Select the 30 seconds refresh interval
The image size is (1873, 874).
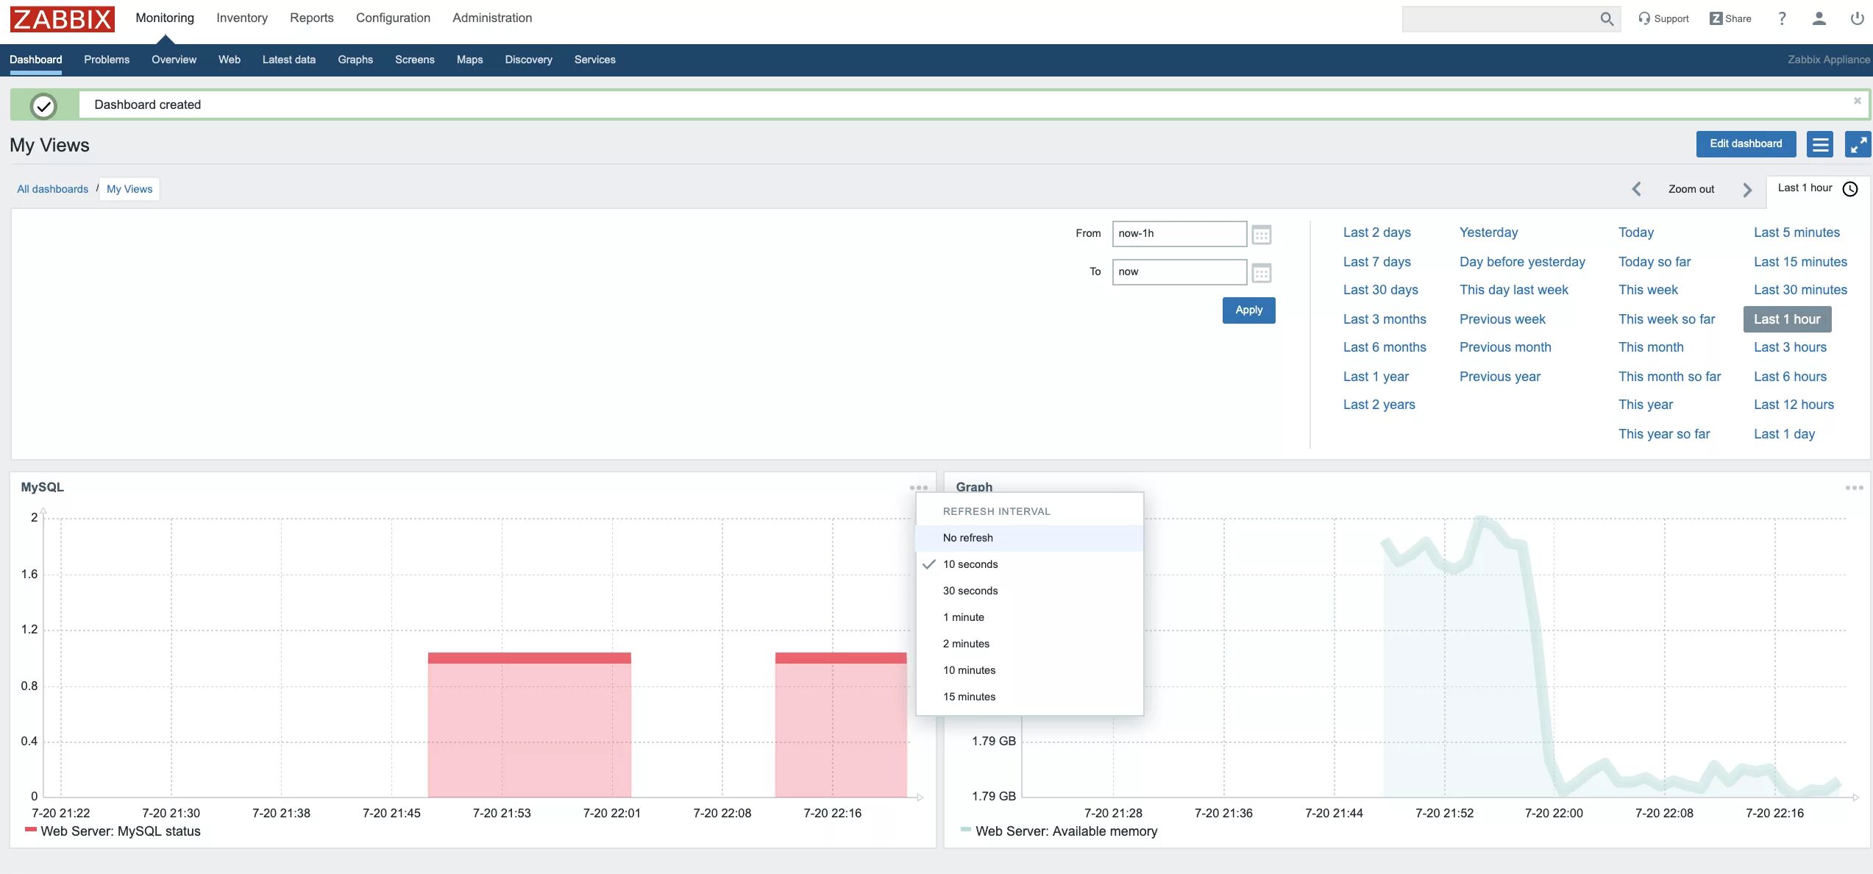(x=970, y=591)
